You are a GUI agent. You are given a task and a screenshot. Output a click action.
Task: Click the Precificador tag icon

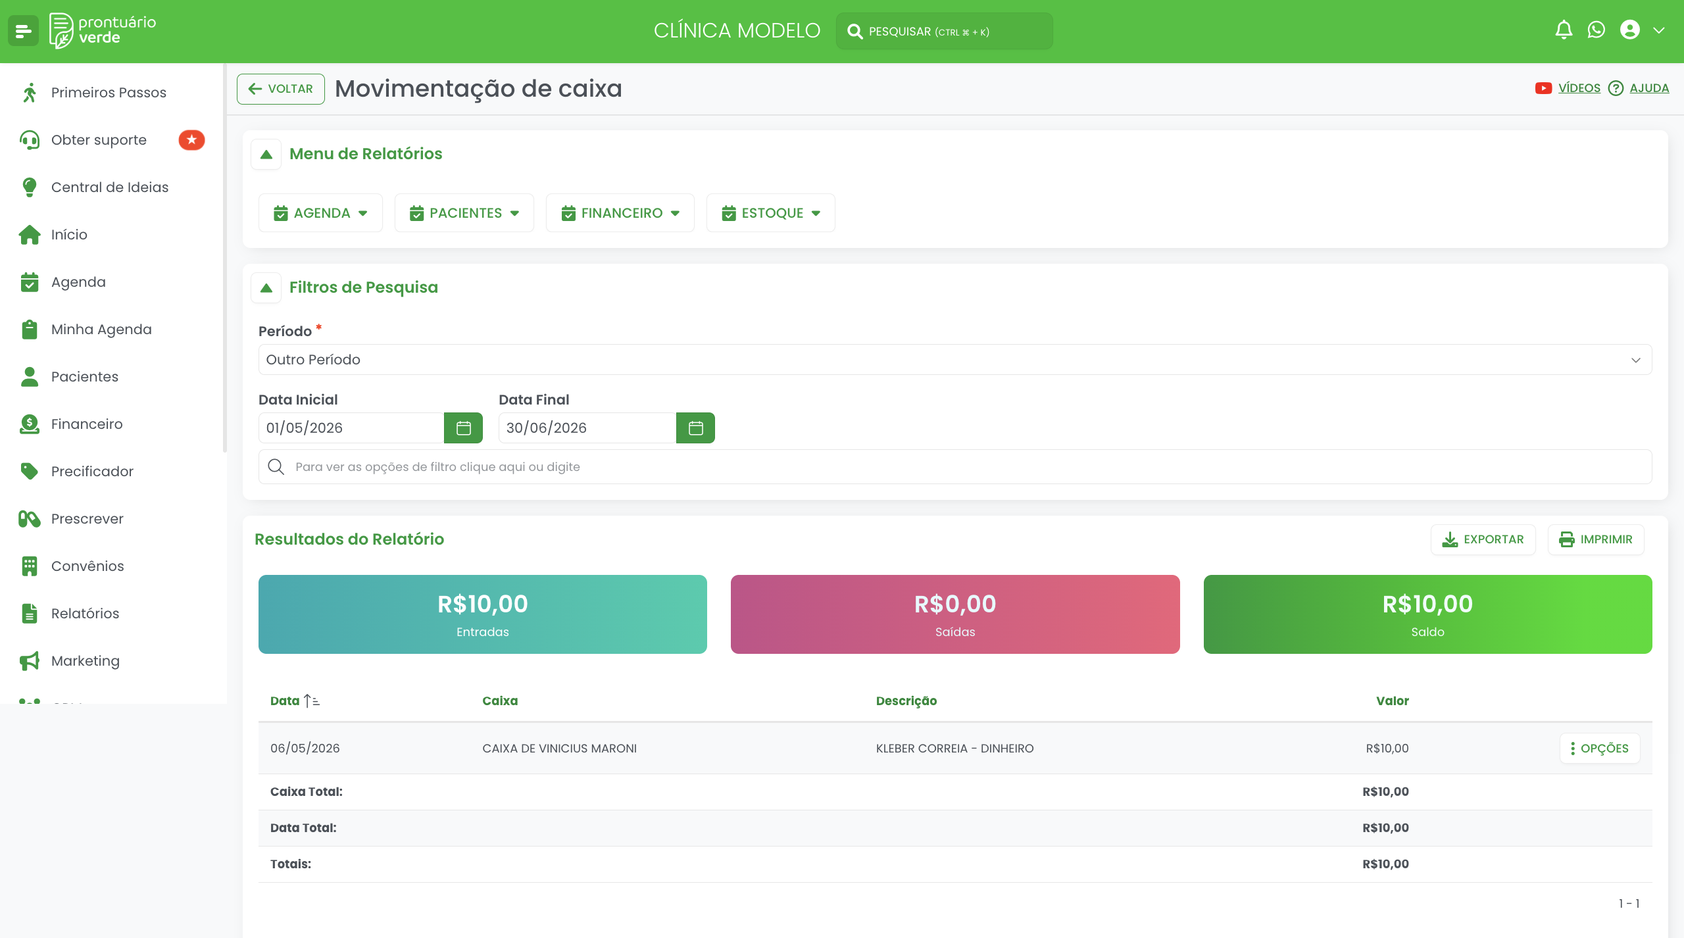30,472
